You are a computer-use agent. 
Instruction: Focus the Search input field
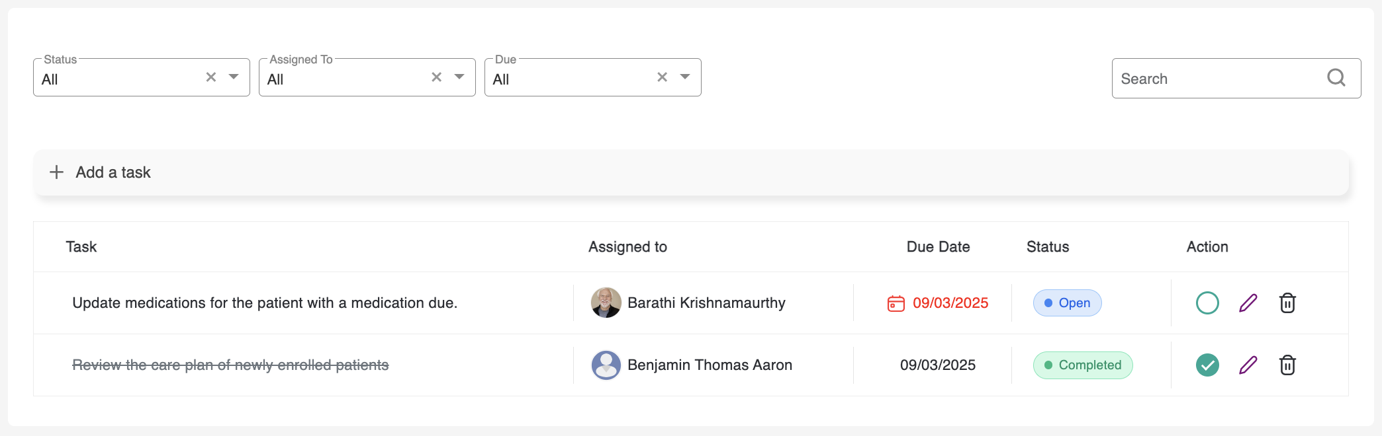[1218, 79]
